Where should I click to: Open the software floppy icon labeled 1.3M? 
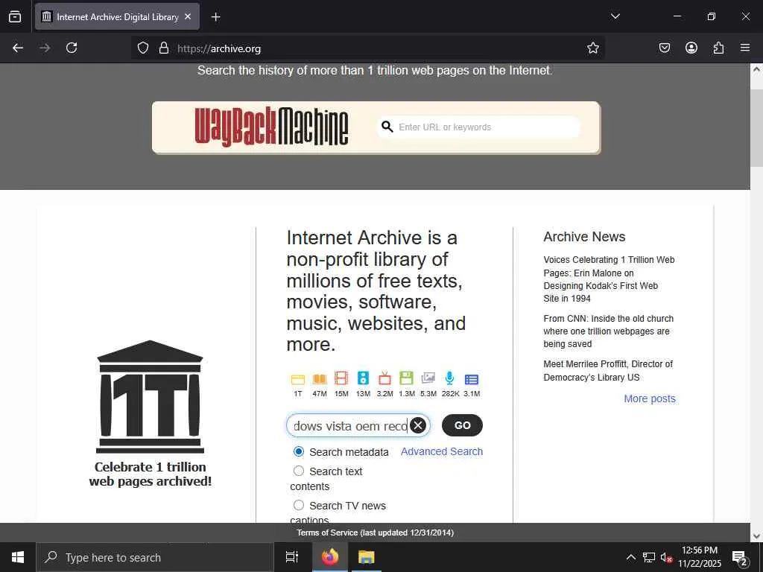406,378
